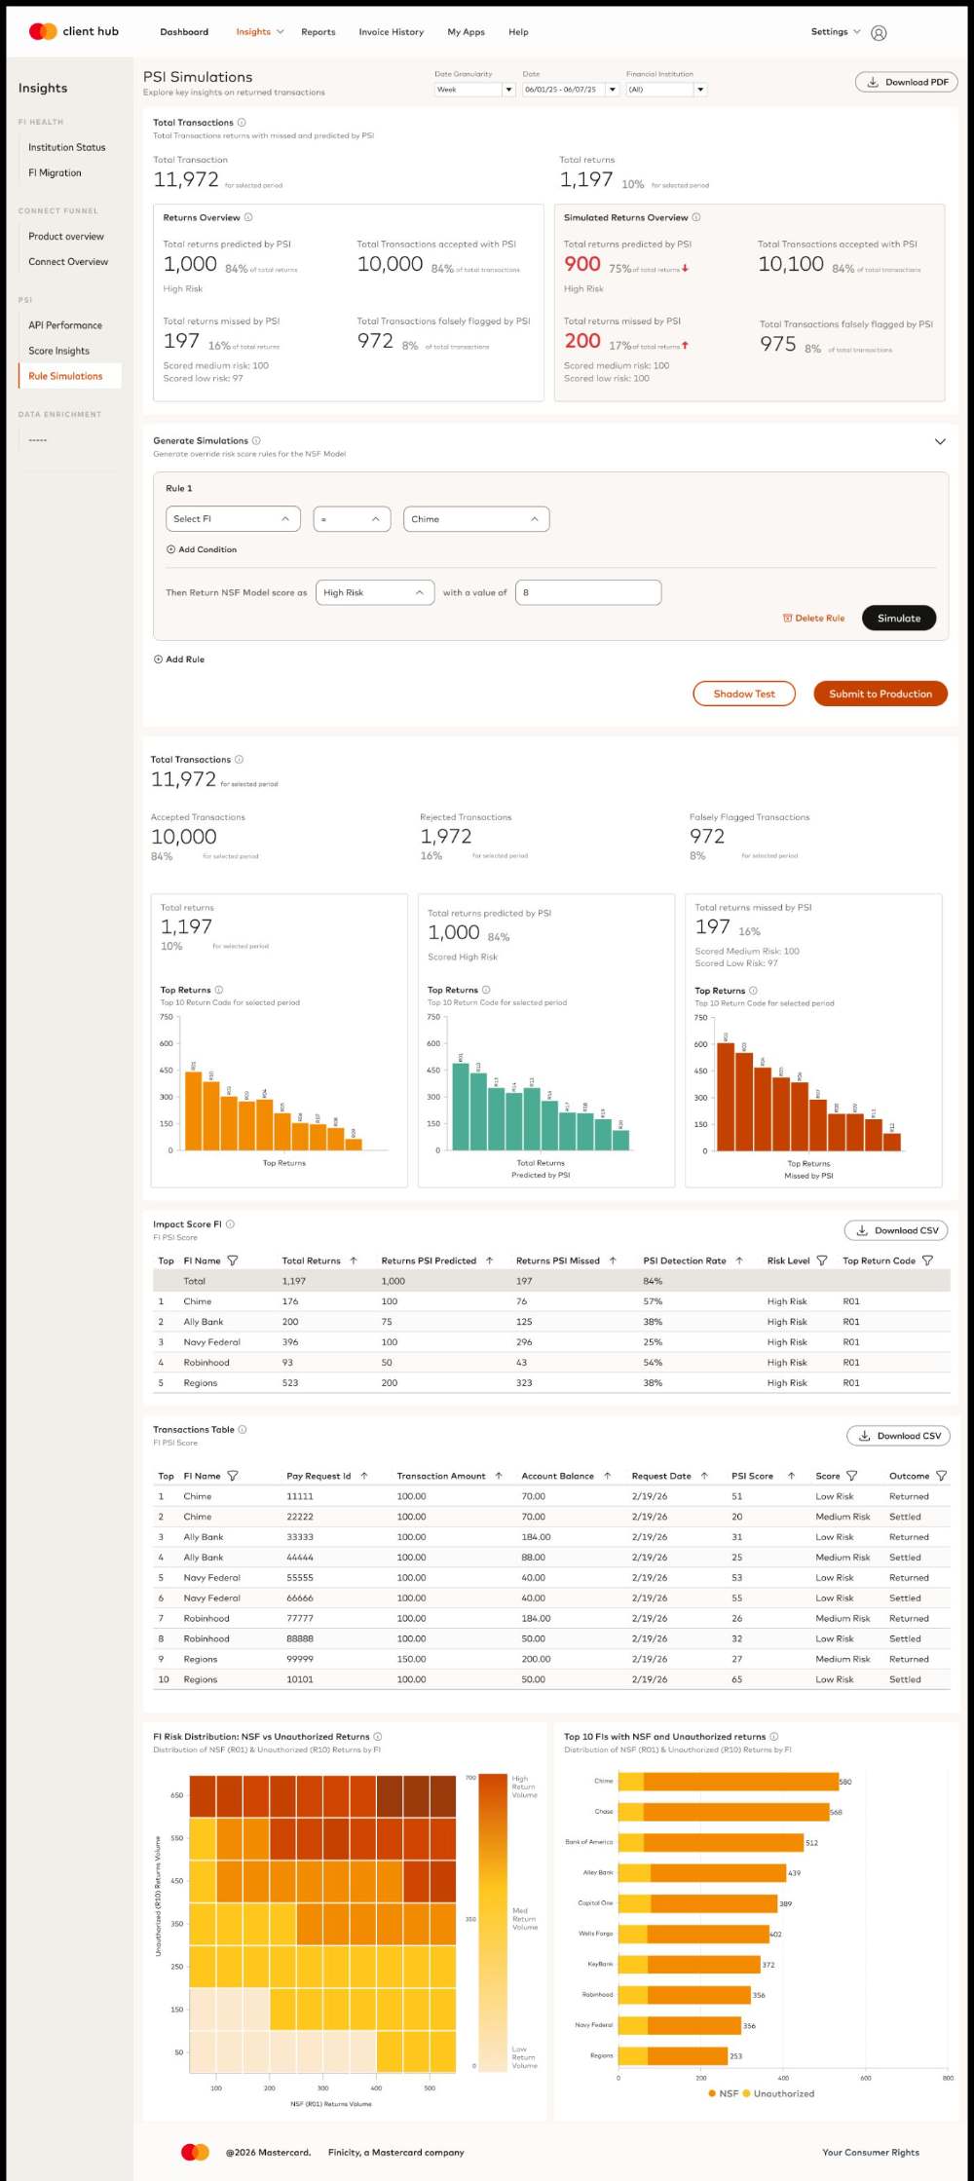Sort by Request Date arrow
The height and width of the screenshot is (2181, 974).
pos(704,1476)
